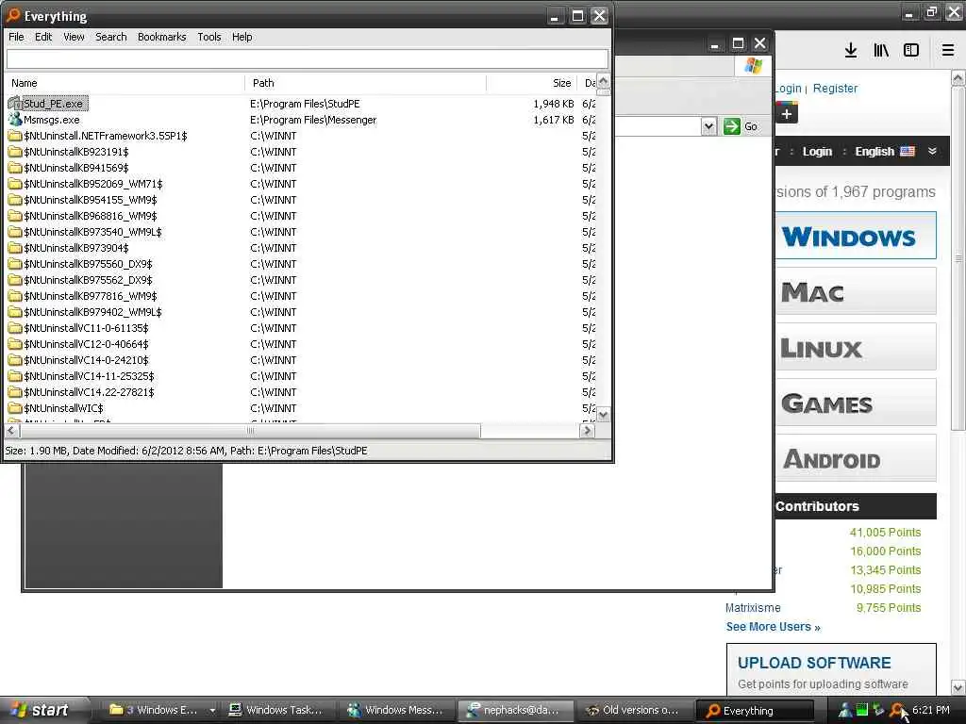Screen dimensions: 966x724
Task: Click browser page scroll down arrow
Action: [958, 687]
